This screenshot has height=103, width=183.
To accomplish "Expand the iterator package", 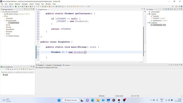I will pyautogui.click(x=5, y=18).
